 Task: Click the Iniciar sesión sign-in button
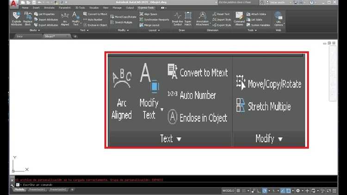coord(277,2)
